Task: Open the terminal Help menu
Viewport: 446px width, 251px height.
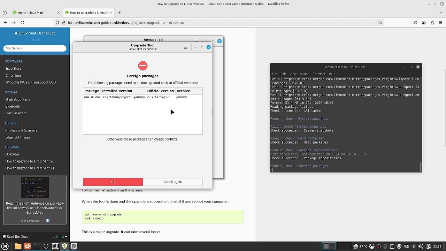Action: click(x=332, y=74)
